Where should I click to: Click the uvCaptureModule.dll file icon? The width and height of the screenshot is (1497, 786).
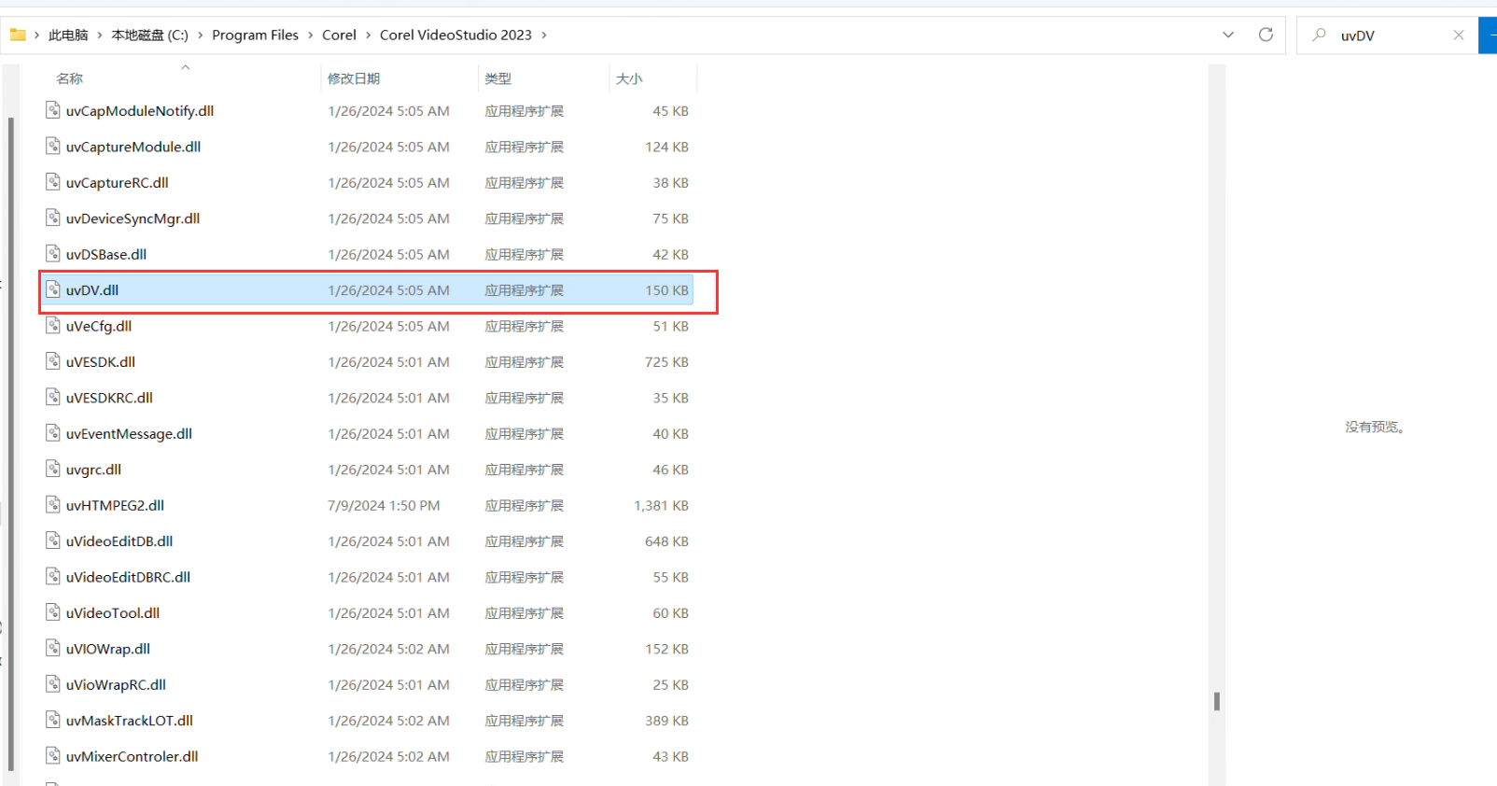(x=53, y=146)
